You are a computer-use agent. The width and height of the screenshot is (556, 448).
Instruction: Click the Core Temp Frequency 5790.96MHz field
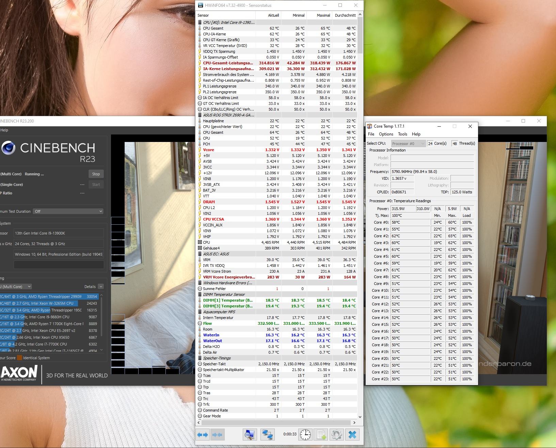(432, 172)
